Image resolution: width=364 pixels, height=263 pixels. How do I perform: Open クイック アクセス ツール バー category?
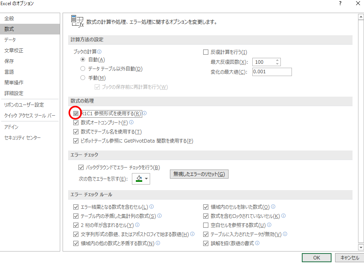[30, 115]
